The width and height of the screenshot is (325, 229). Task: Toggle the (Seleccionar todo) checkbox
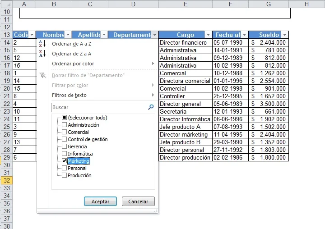pyautogui.click(x=64, y=118)
